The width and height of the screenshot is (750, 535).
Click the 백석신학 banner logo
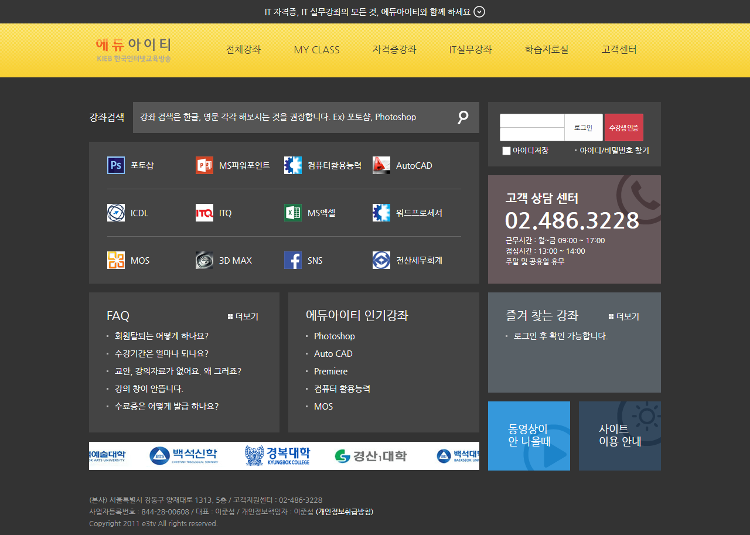(183, 455)
